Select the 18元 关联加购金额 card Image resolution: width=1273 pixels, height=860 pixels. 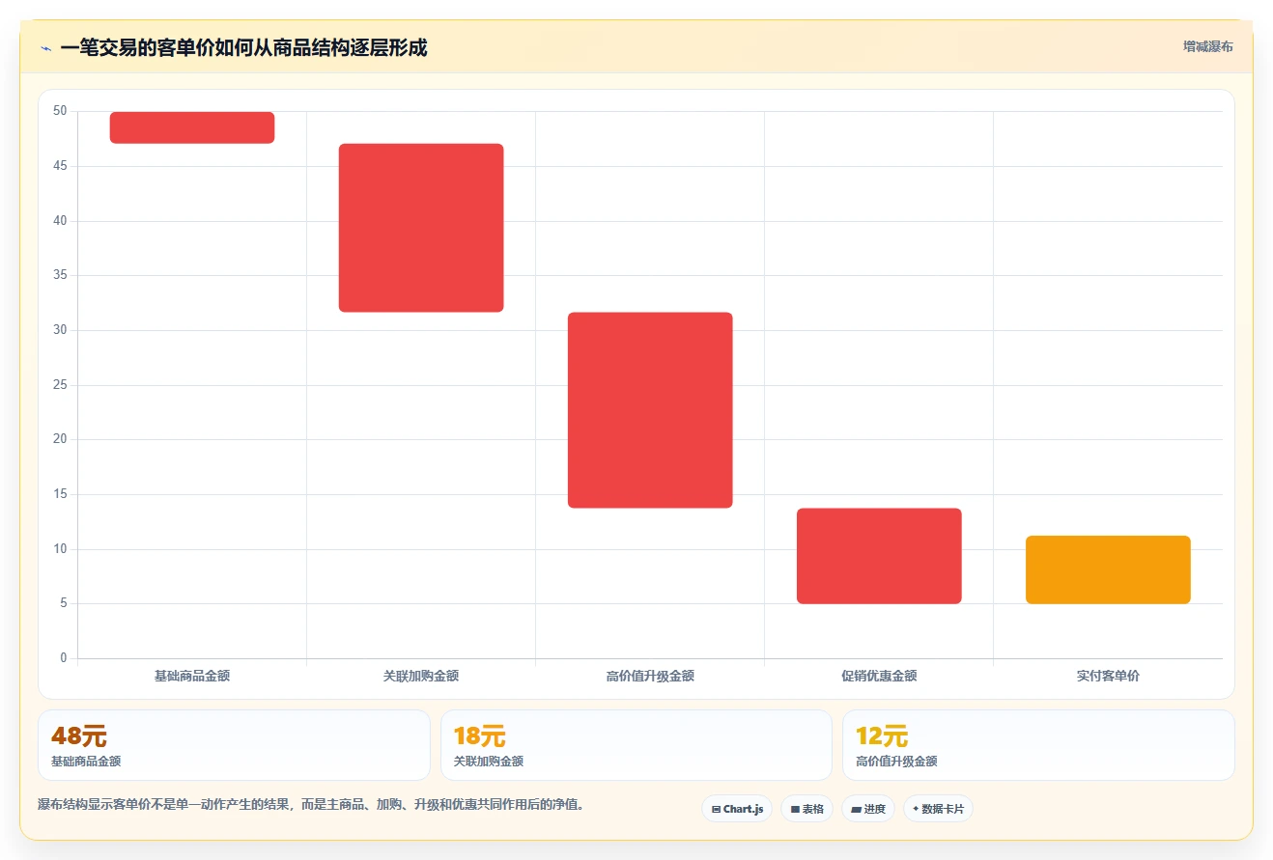(x=636, y=745)
